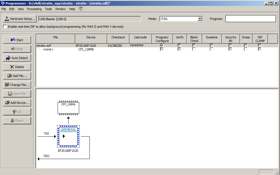Toggle Blank-Check for CFI_128Mb row
Viewport: 280px width, 175px height.
tap(194, 49)
